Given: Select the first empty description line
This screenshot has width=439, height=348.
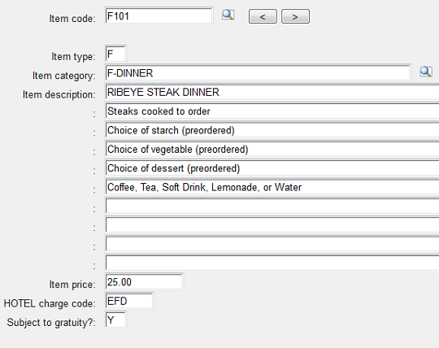Looking at the screenshot, I should point(272,207).
